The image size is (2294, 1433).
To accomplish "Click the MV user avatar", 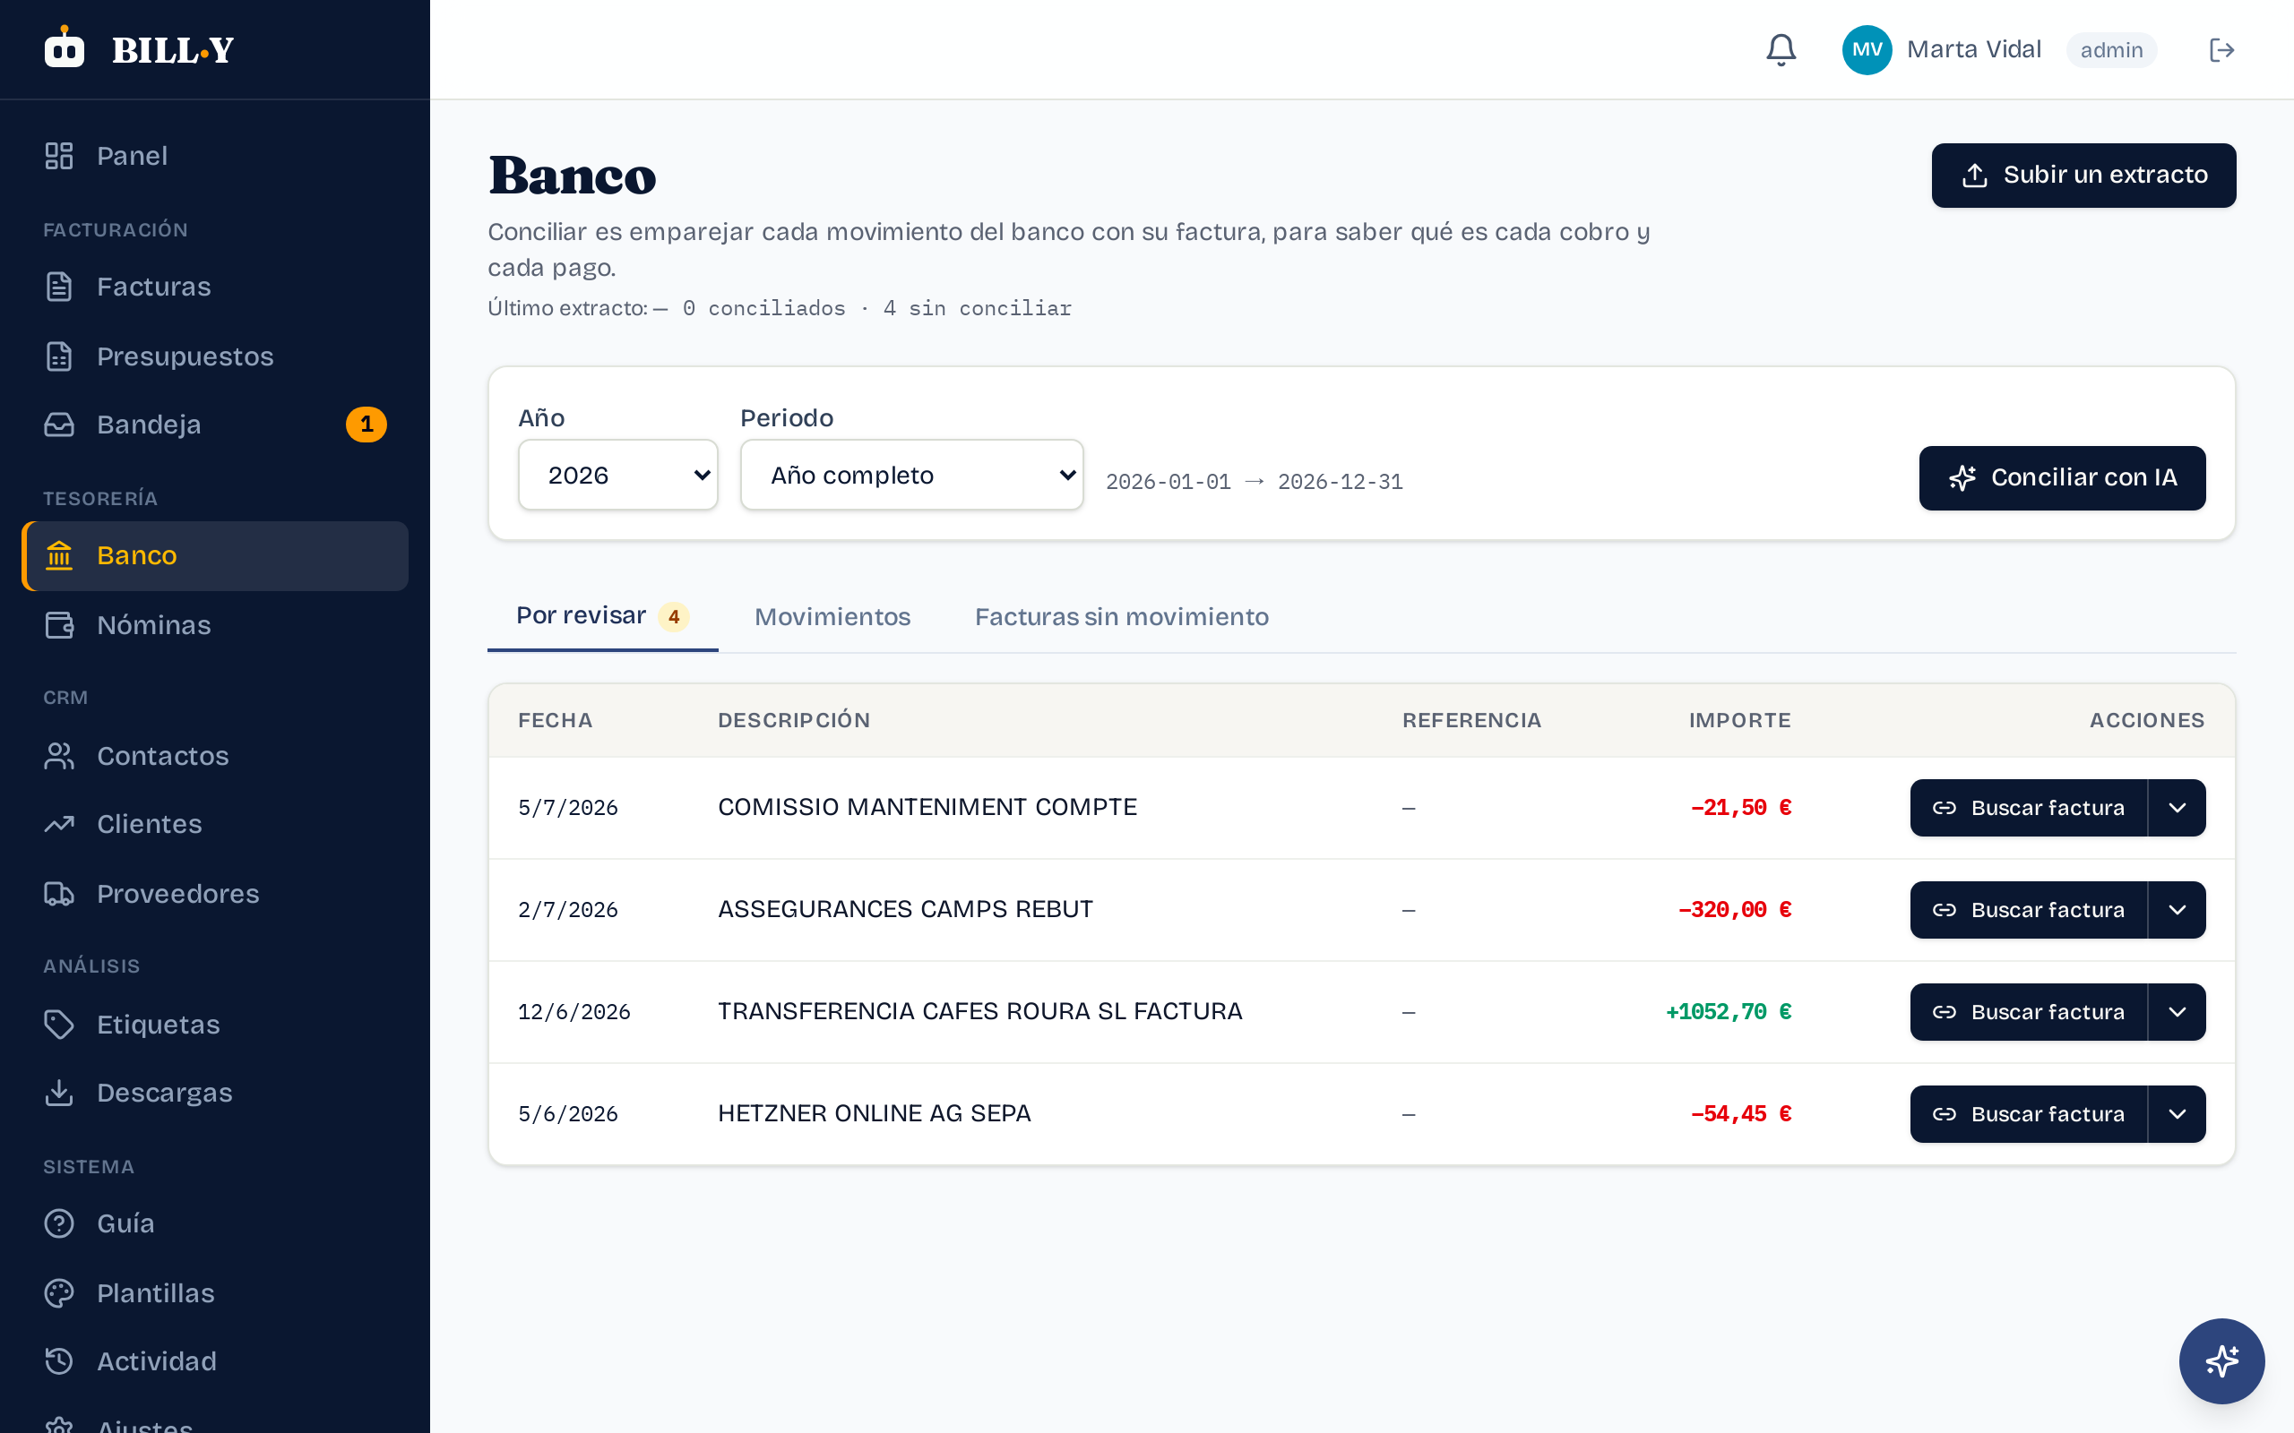I will 1867,49.
